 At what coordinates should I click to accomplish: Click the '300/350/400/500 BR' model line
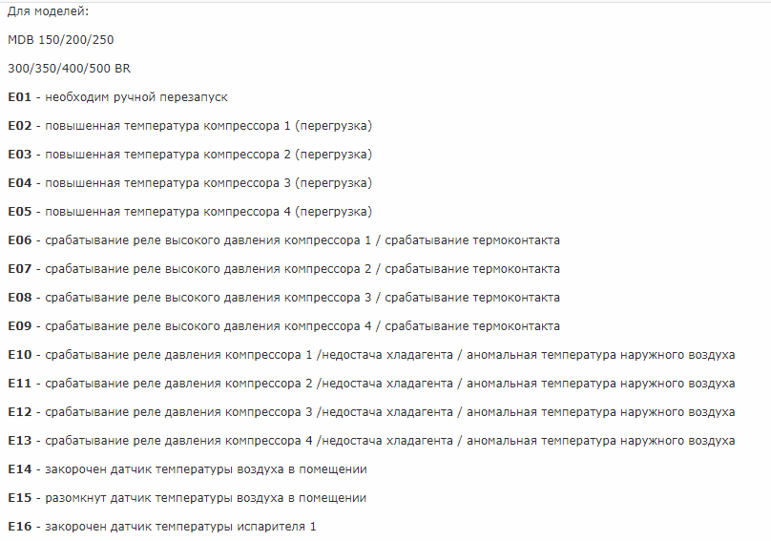(69, 68)
